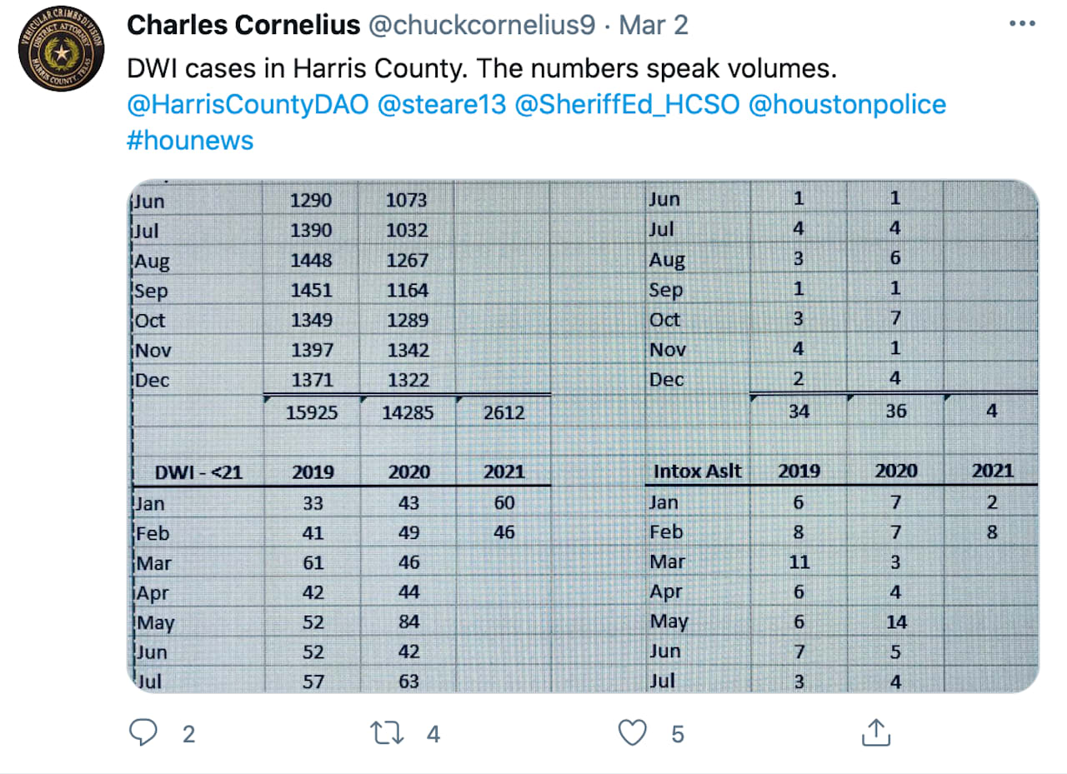This screenshot has width=1067, height=774.
Task: Select the #hounews hashtag
Action: [190, 140]
